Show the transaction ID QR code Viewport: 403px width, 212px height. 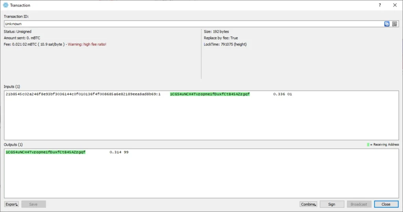[394, 24]
